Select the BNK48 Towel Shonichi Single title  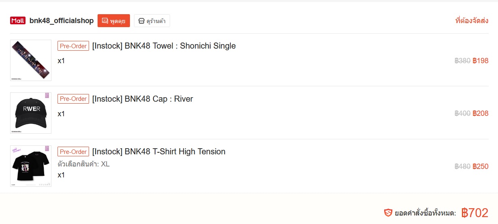[164, 46]
